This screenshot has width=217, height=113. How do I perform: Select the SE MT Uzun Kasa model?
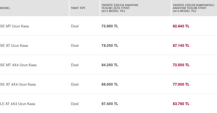click(14, 26)
